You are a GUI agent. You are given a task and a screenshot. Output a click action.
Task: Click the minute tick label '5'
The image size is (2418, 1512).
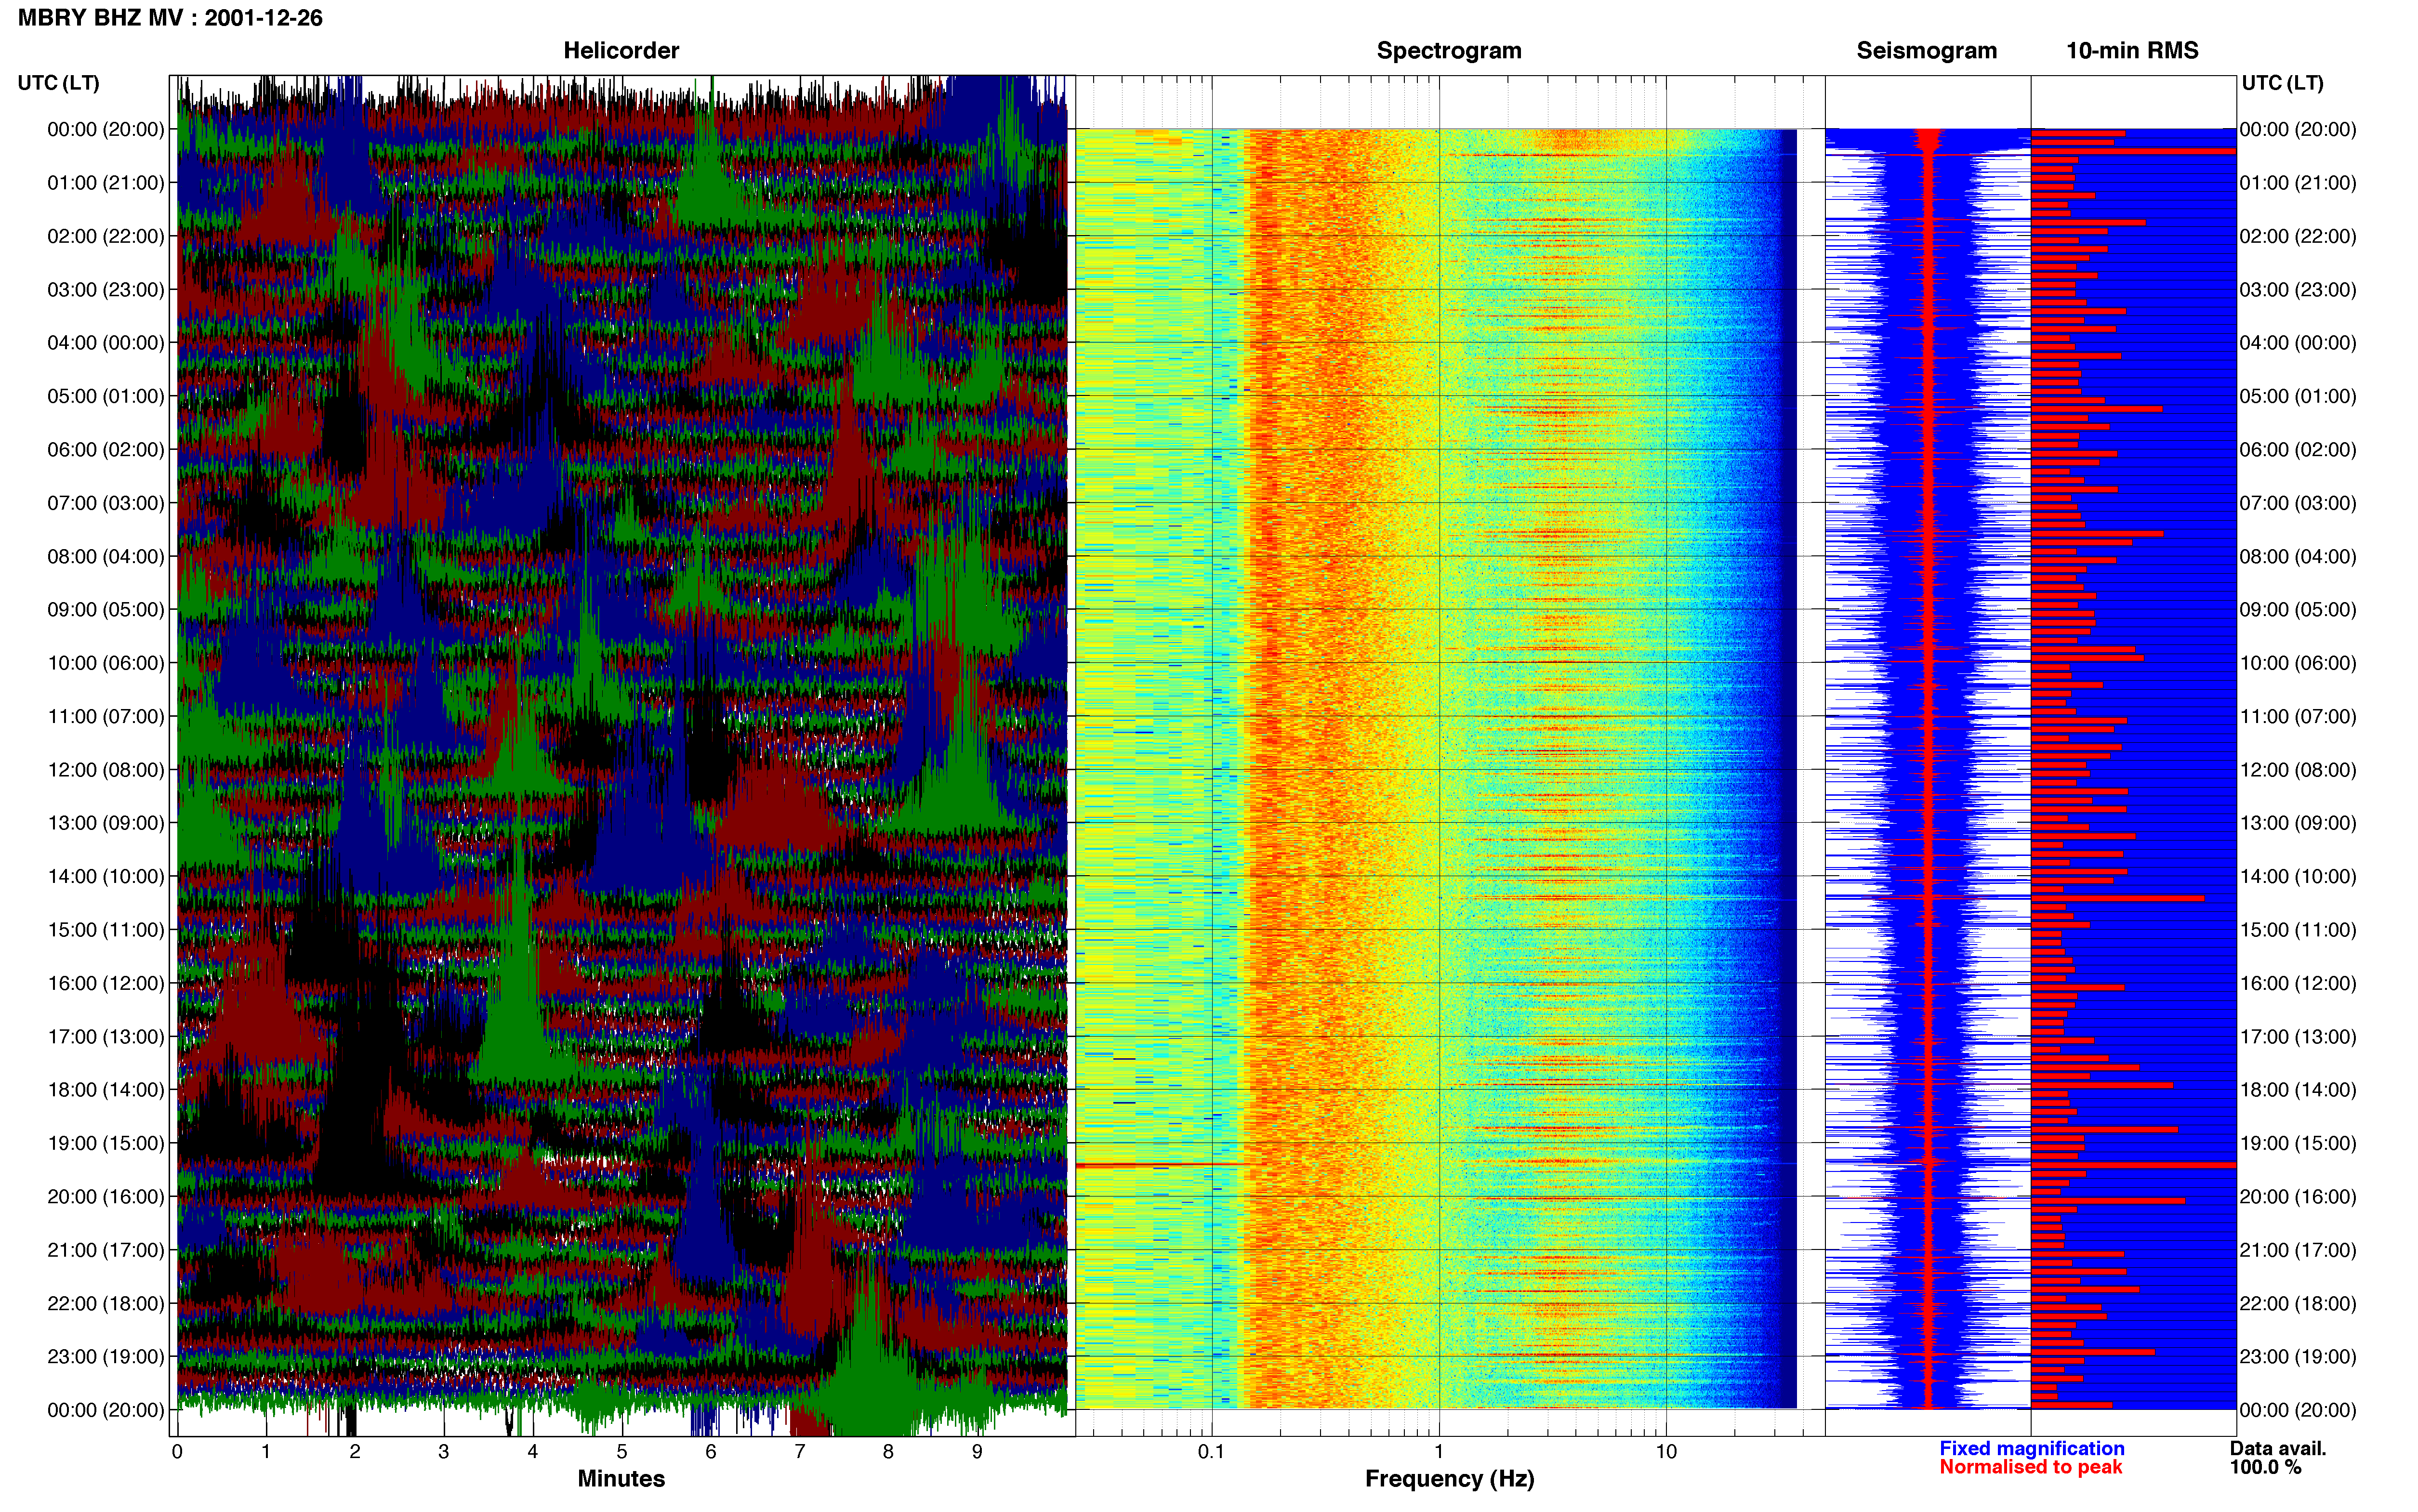point(622,1452)
